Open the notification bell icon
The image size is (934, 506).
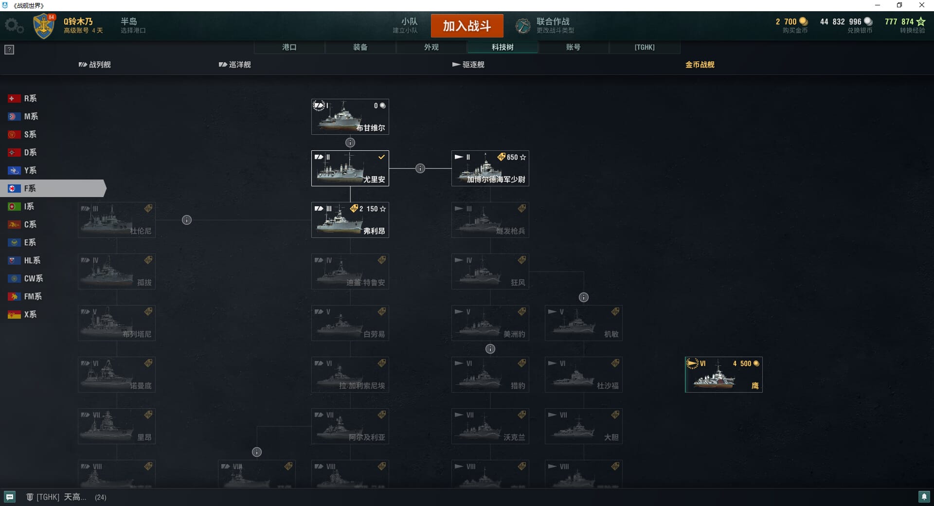pos(924,497)
